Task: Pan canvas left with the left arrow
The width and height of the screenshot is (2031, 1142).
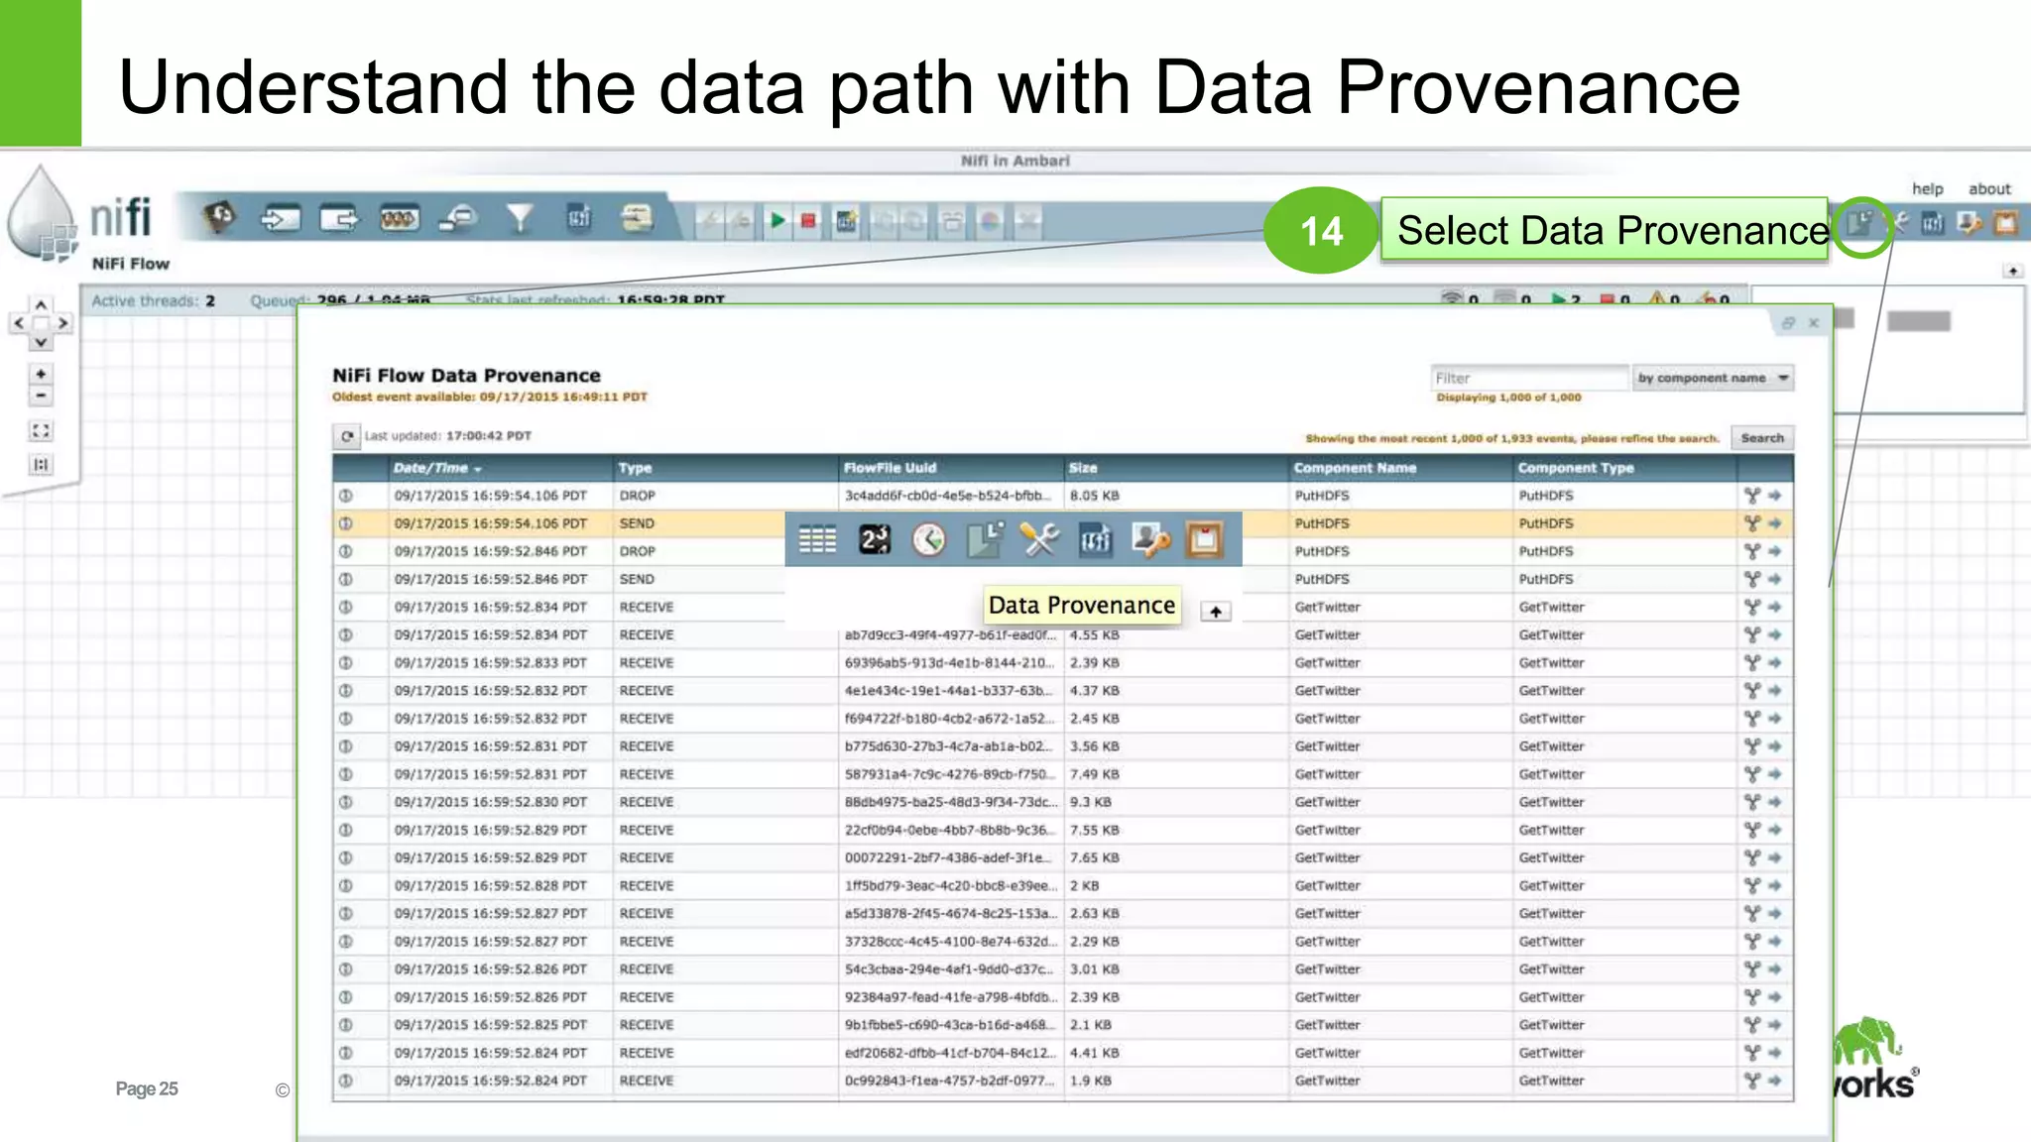Action: 19,323
